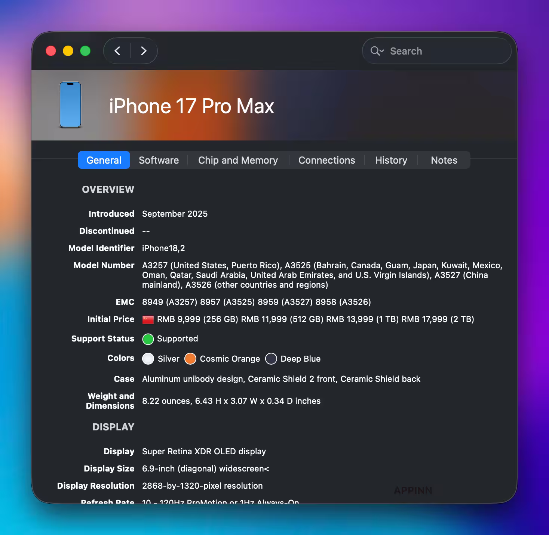The image size is (549, 535).
Task: Open the History tab
Action: point(391,160)
